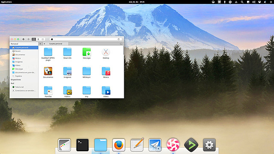Select the Público shared folder
Screen dimensions: 274x154
(x=67, y=92)
